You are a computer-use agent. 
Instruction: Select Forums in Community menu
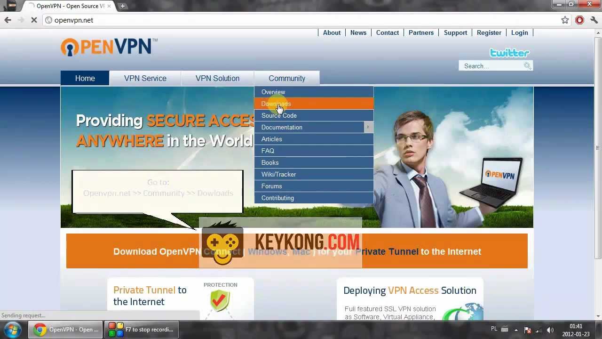point(314,186)
